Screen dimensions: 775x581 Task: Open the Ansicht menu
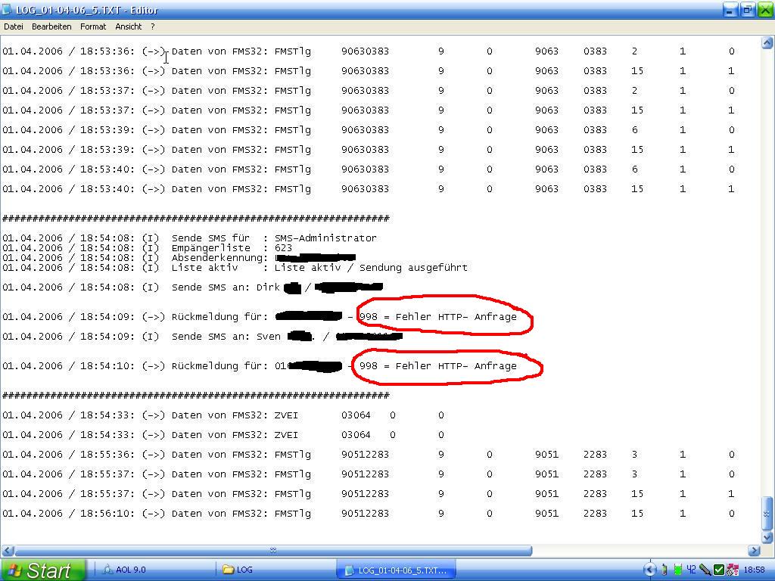(128, 26)
